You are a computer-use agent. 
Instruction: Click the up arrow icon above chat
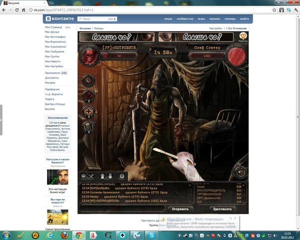(x=102, y=176)
